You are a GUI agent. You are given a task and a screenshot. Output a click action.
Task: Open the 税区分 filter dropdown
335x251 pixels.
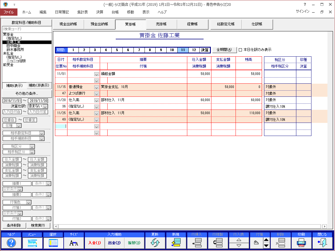click(x=32, y=147)
